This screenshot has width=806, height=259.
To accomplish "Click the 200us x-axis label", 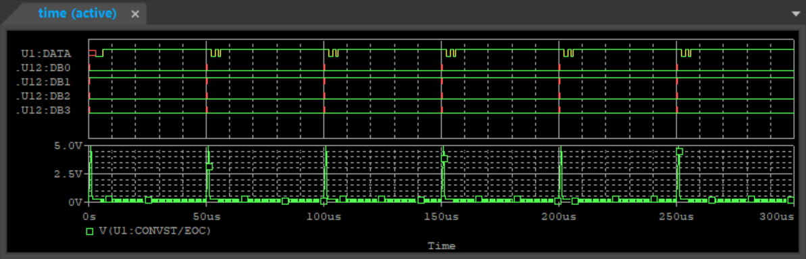I will (x=559, y=217).
